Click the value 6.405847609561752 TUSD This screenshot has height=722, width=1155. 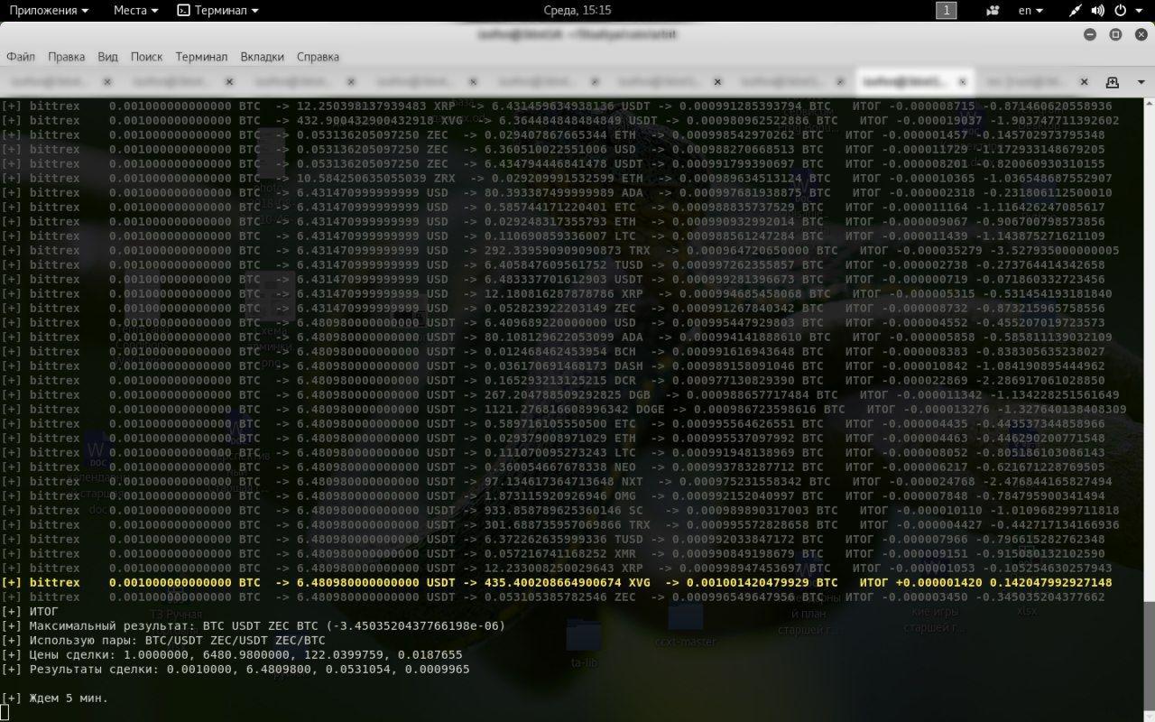click(564, 264)
